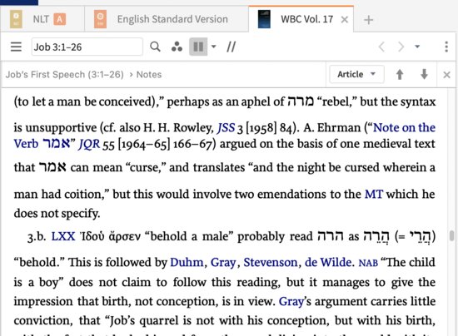Expand the column layout dropdown arrow
The image size is (458, 336).
pyautogui.click(x=214, y=47)
